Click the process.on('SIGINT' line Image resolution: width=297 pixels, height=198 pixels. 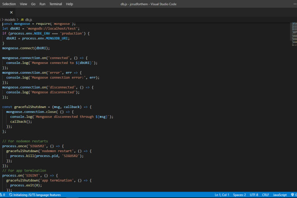pyautogui.click(x=30, y=175)
